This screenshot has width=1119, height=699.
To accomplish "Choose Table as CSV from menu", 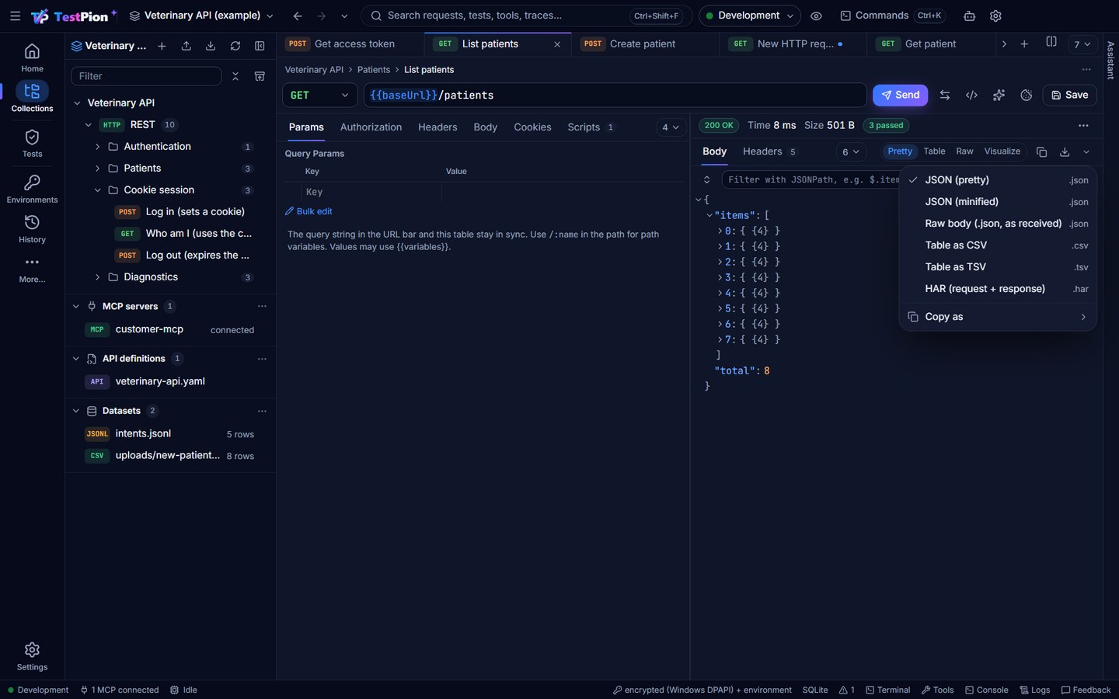I will pos(998,245).
